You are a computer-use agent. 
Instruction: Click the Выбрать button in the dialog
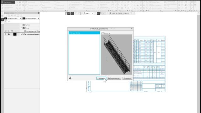(101, 78)
